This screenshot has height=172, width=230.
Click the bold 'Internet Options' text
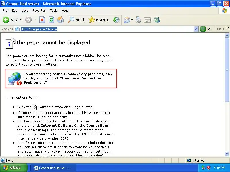[56, 126]
